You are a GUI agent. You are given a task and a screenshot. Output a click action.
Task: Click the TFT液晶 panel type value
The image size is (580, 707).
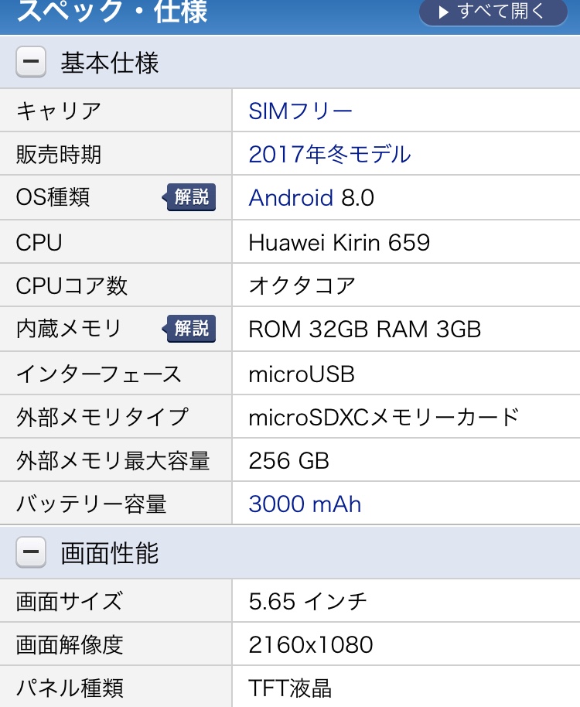291,688
